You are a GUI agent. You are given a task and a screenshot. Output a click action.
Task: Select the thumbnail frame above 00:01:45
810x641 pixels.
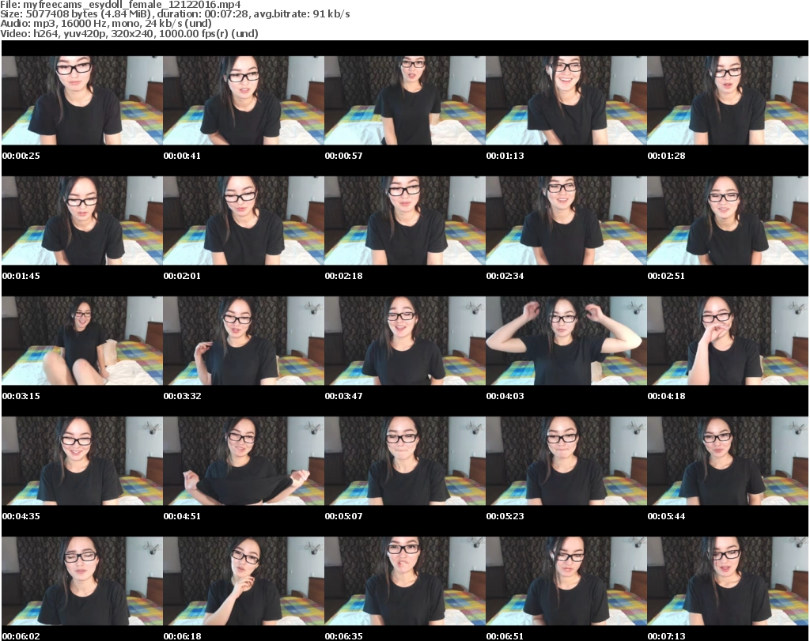[82, 221]
